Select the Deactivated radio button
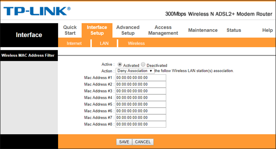The width and height of the screenshot is (276, 149). point(143,65)
